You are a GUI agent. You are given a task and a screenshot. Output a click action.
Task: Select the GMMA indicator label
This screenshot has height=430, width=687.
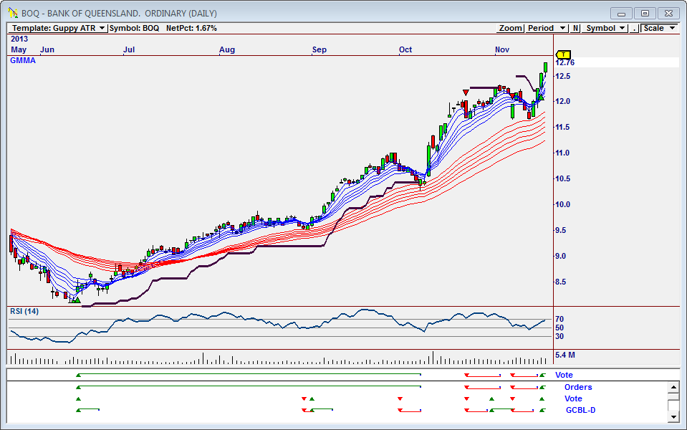[x=23, y=60]
